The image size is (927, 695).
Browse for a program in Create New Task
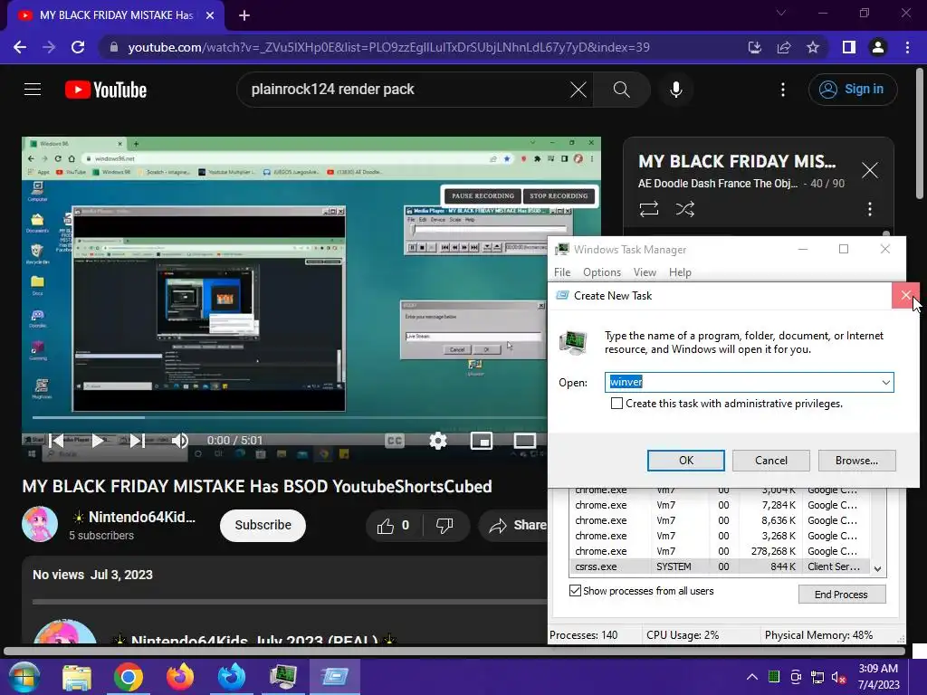[856, 461]
